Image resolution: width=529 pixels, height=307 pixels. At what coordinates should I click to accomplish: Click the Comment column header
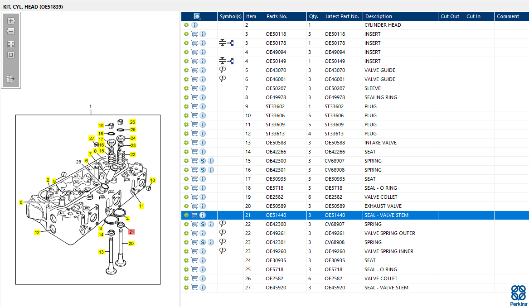[511, 16]
